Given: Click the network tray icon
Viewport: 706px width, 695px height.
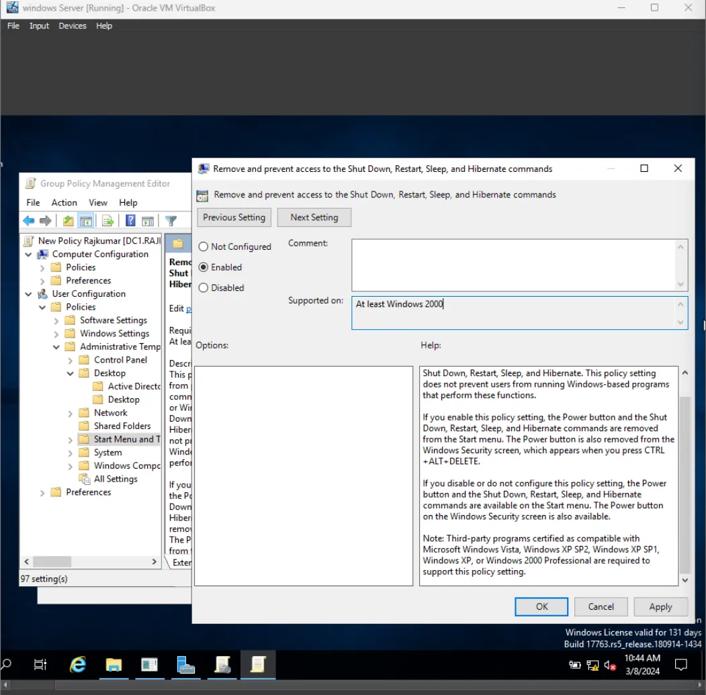Looking at the screenshot, I should pos(592,665).
